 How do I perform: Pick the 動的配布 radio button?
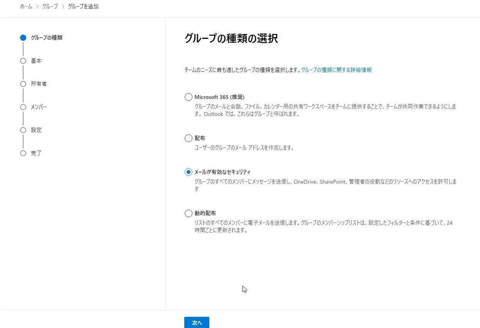(189, 213)
